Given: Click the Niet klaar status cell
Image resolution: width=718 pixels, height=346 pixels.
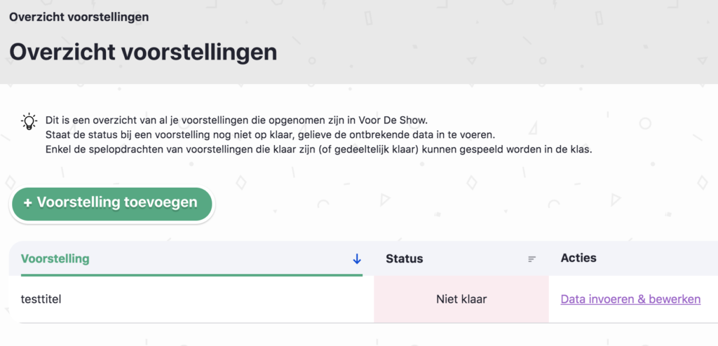Looking at the screenshot, I should click(x=461, y=299).
